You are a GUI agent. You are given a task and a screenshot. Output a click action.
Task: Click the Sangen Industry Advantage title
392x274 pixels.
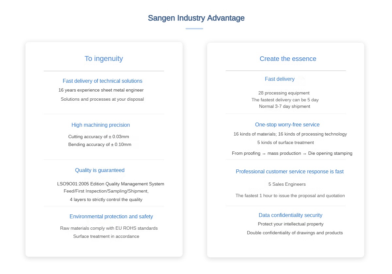click(196, 18)
